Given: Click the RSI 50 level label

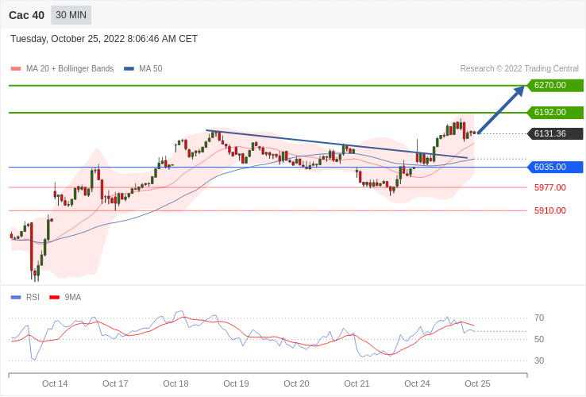Looking at the screenshot, I should [539, 339].
